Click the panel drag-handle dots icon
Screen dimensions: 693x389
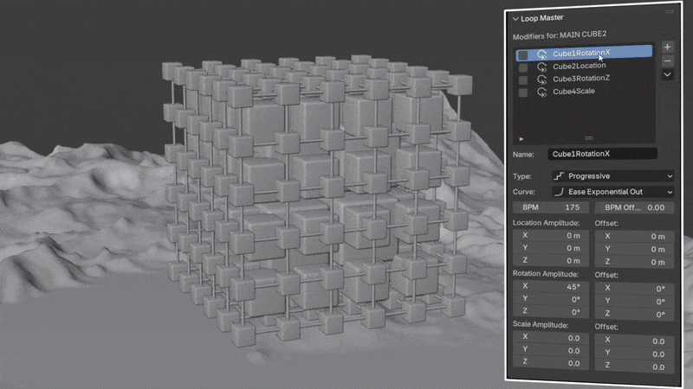[x=670, y=11]
